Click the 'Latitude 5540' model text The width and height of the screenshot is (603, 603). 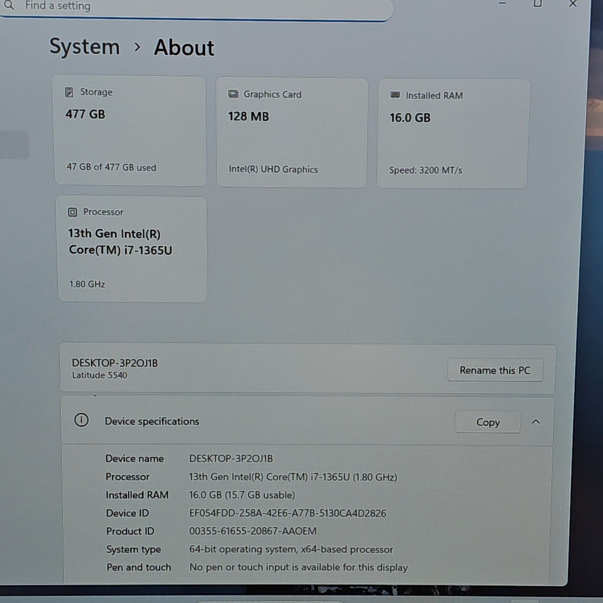tap(99, 375)
